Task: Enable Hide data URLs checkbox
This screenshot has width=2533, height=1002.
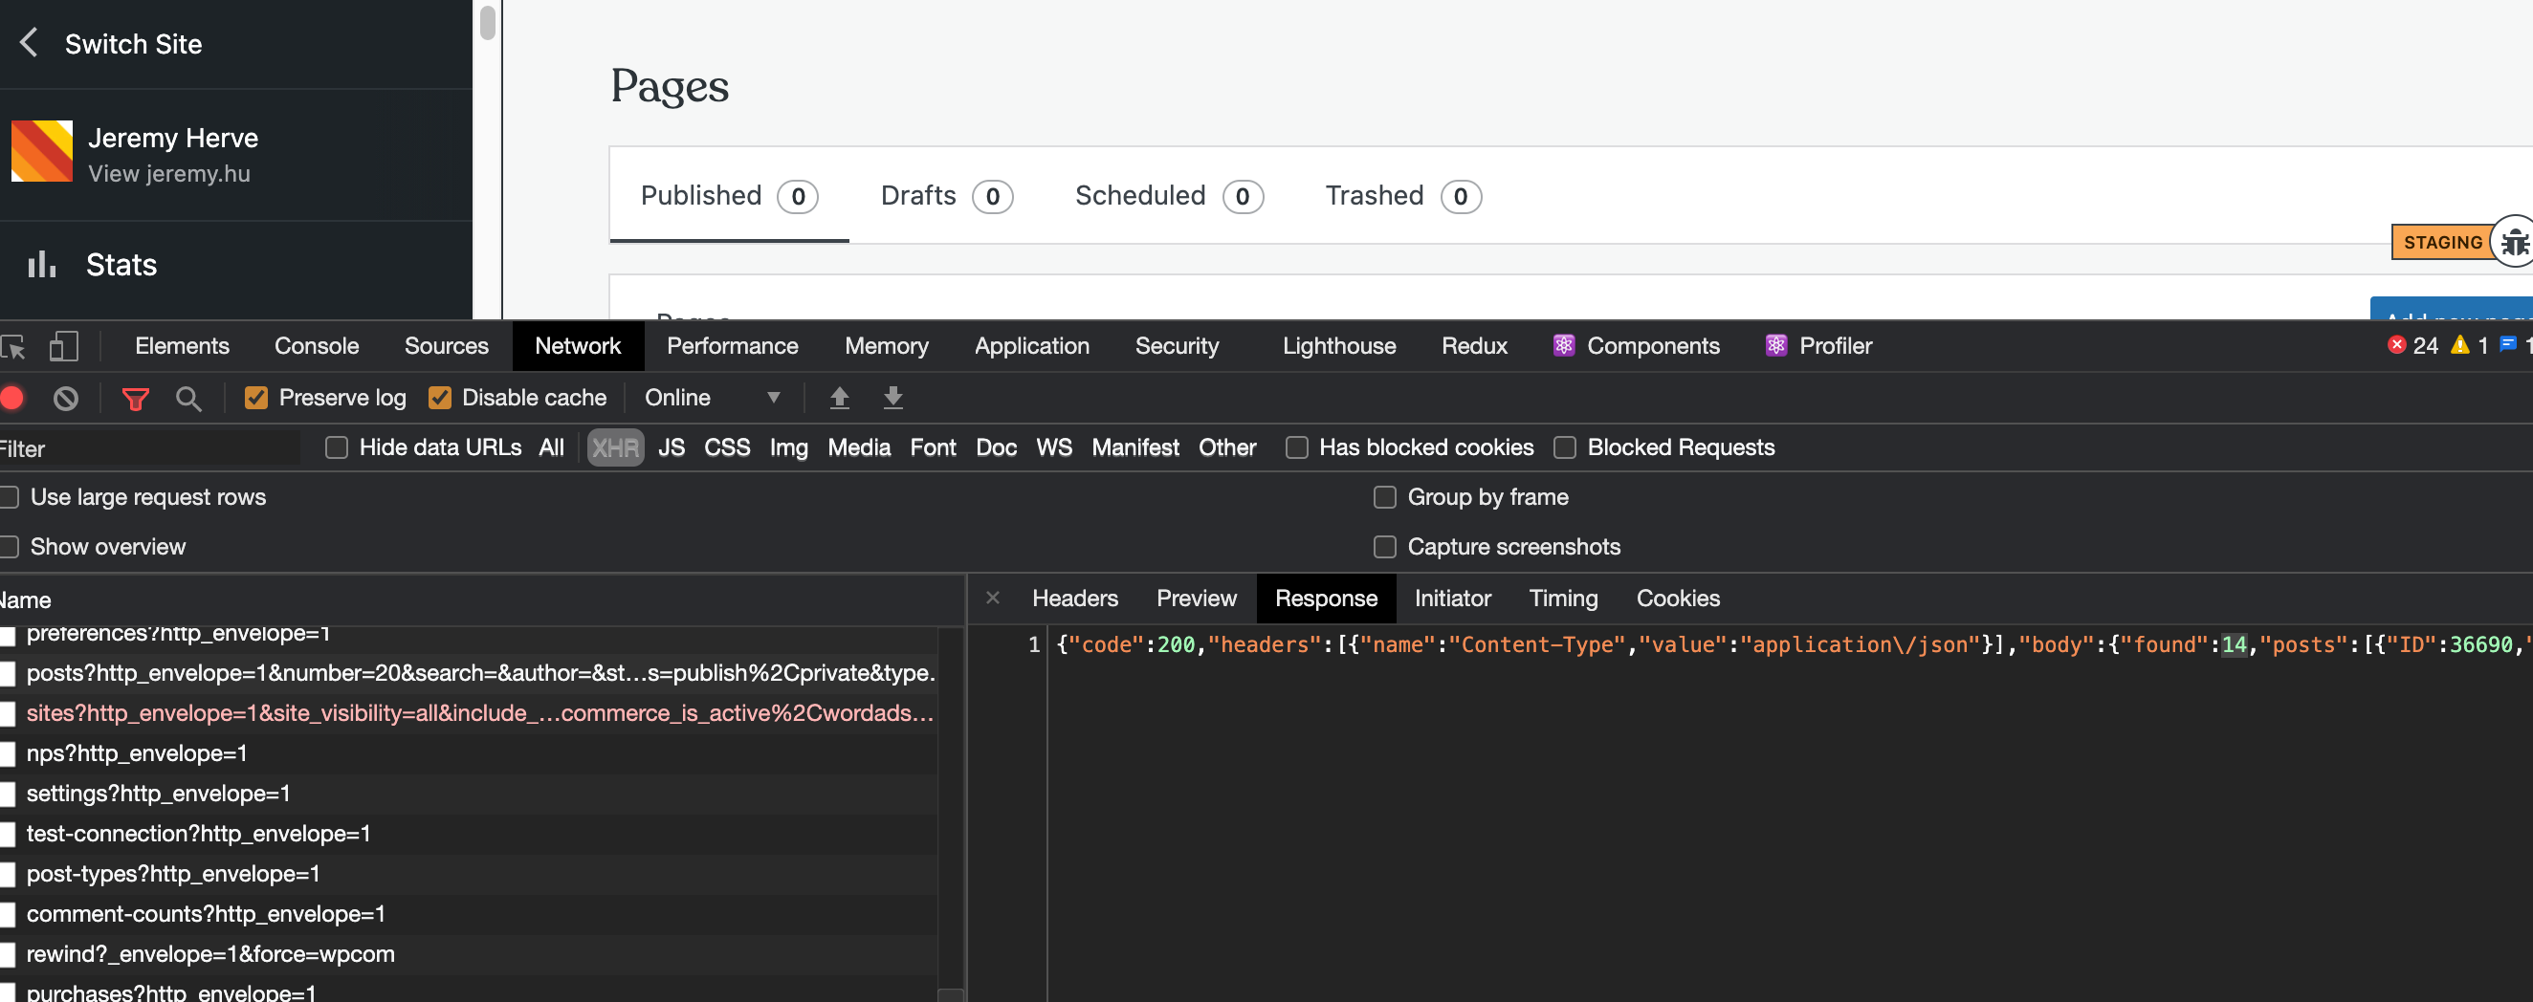Action: pos(337,447)
